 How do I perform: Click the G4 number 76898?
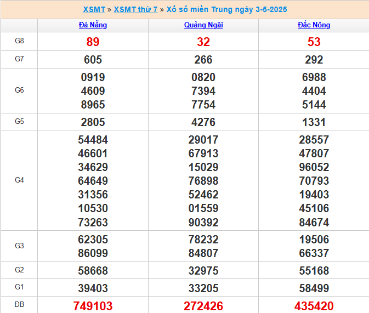tap(203, 181)
